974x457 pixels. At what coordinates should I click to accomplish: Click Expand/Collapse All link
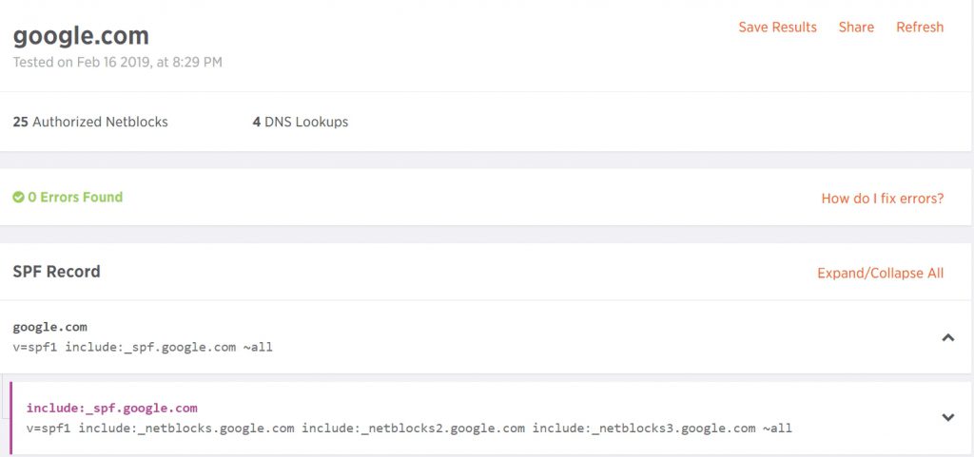(880, 274)
